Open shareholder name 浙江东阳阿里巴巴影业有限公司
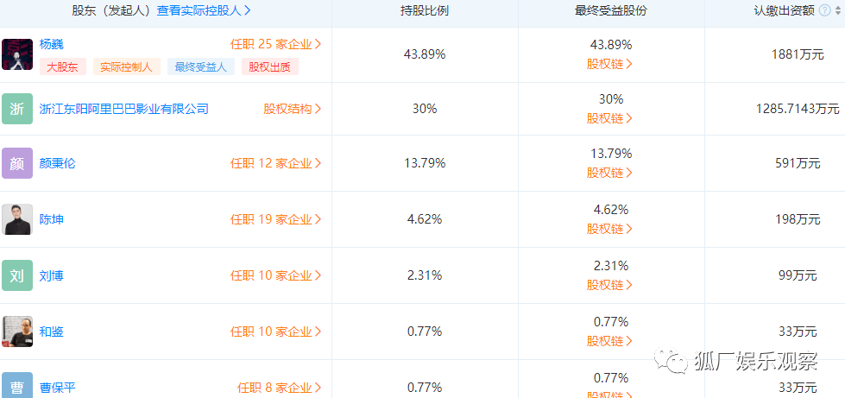 pos(124,109)
